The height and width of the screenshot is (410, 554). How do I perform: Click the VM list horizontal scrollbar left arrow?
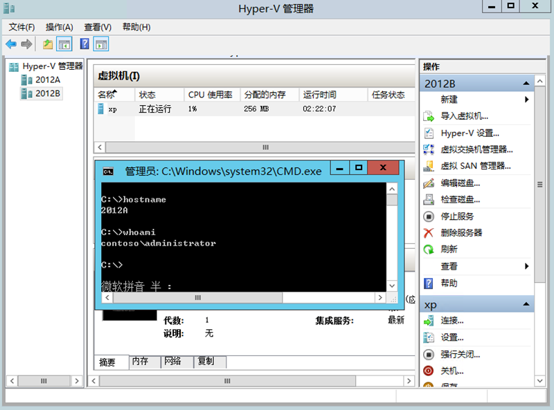pos(100,147)
